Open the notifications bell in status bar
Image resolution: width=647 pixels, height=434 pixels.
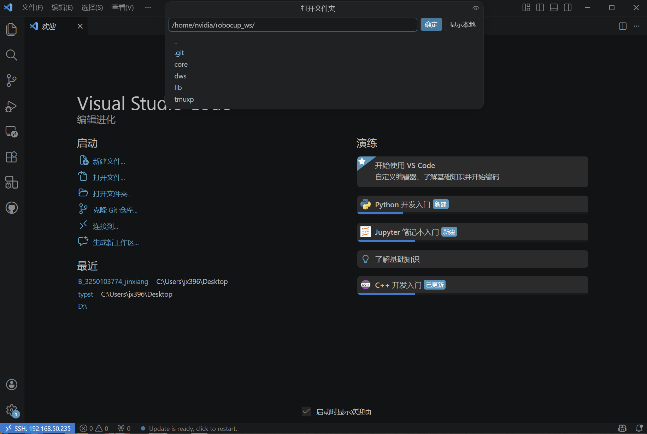(x=639, y=428)
